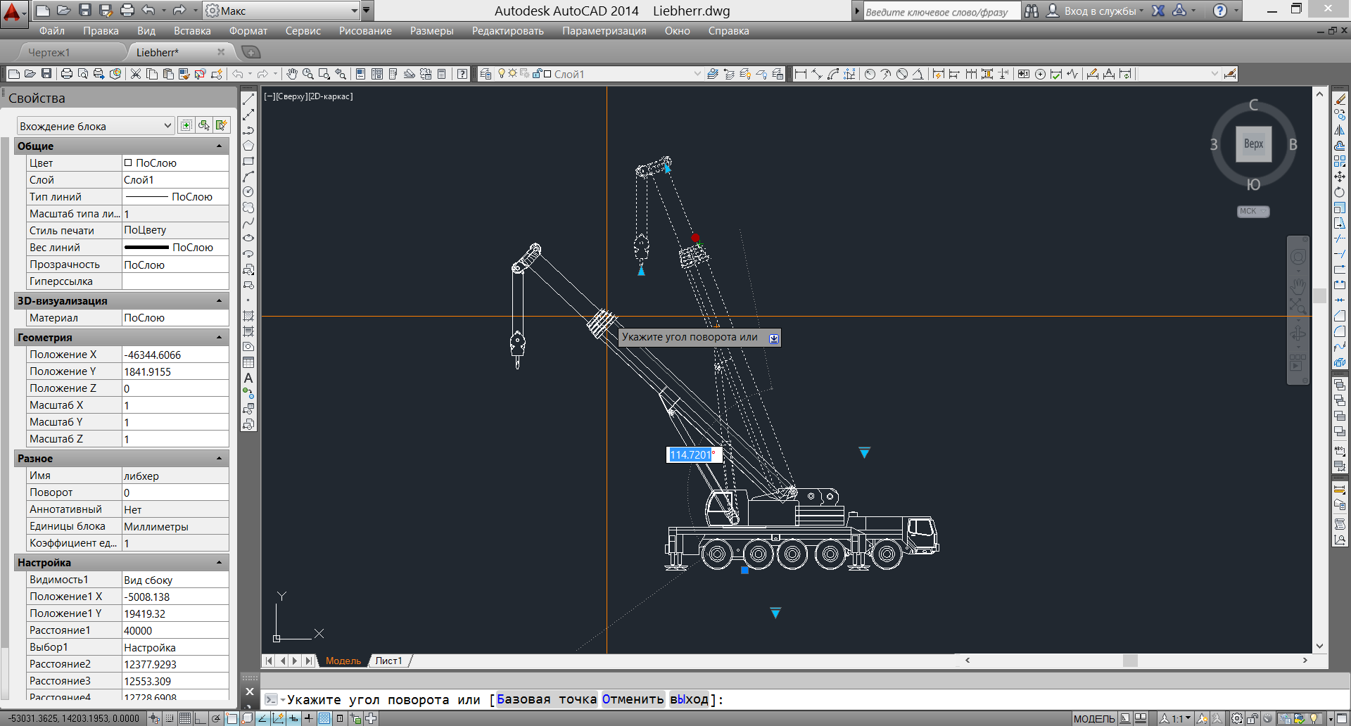This screenshot has height=726, width=1351.
Task: Toggle Lineweight display in status bar
Action: click(309, 718)
